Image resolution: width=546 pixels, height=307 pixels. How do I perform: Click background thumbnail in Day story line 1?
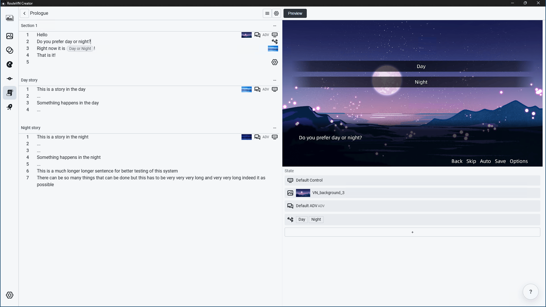(x=247, y=89)
